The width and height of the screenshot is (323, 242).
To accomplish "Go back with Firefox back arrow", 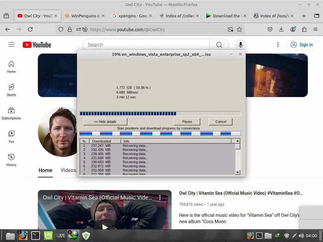I will (8, 29).
